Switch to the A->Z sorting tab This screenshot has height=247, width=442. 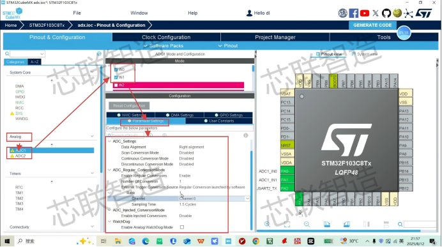pyautogui.click(x=34, y=62)
